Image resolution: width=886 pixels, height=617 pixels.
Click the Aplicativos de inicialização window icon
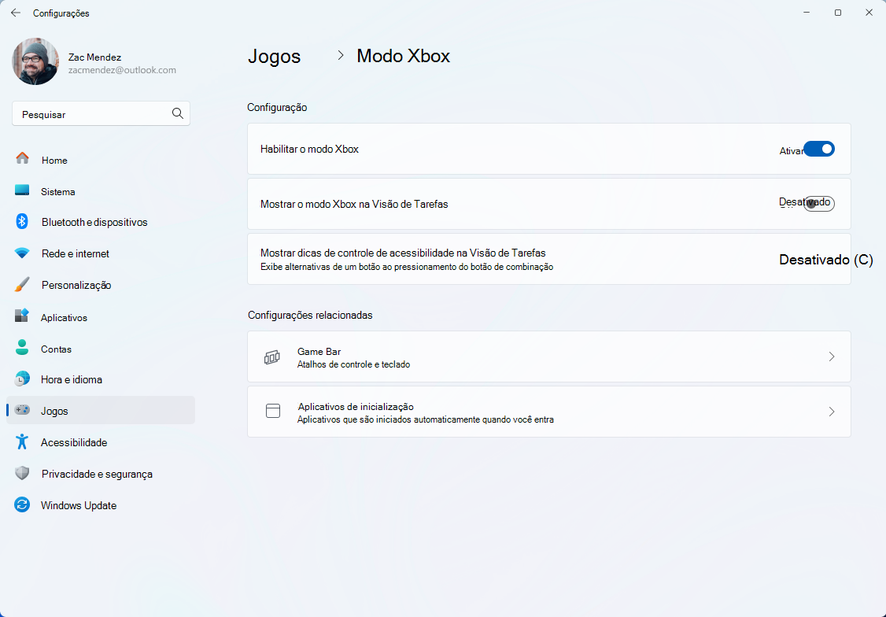point(273,411)
